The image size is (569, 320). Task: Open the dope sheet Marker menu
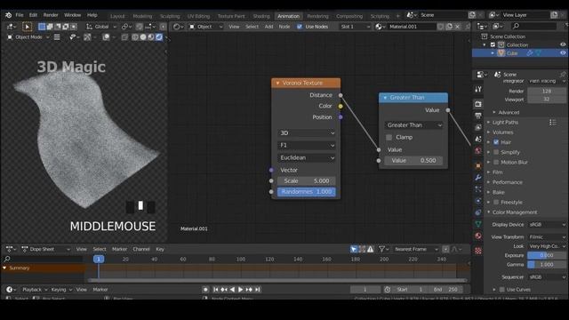[119, 249]
